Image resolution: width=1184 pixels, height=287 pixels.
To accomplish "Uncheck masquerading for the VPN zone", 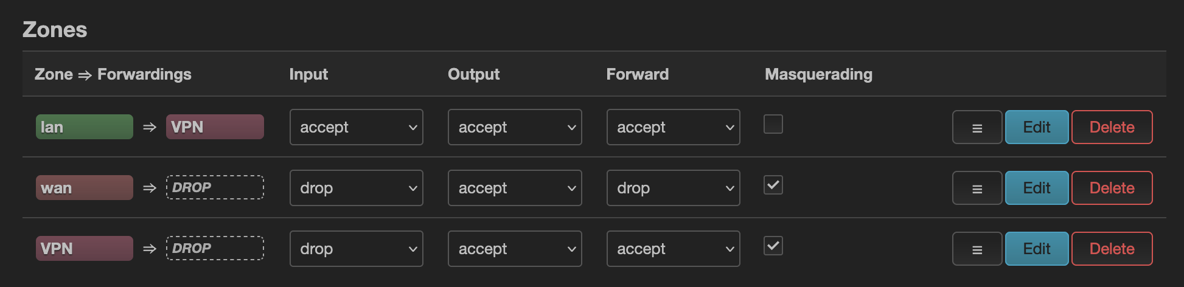I will pyautogui.click(x=773, y=246).
